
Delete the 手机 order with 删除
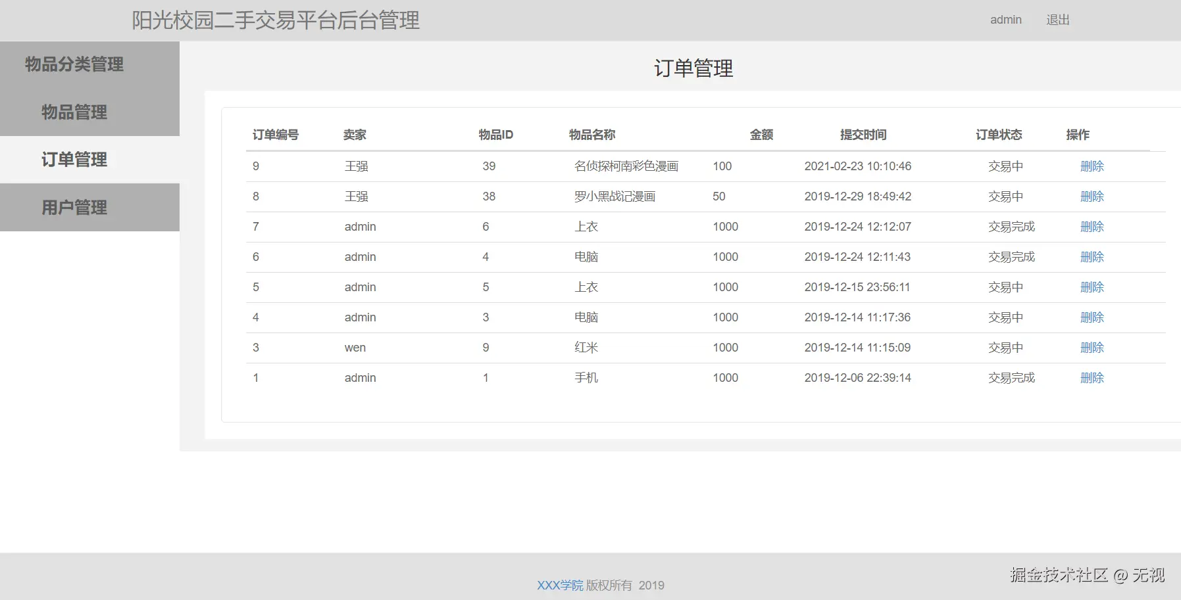pyautogui.click(x=1092, y=378)
